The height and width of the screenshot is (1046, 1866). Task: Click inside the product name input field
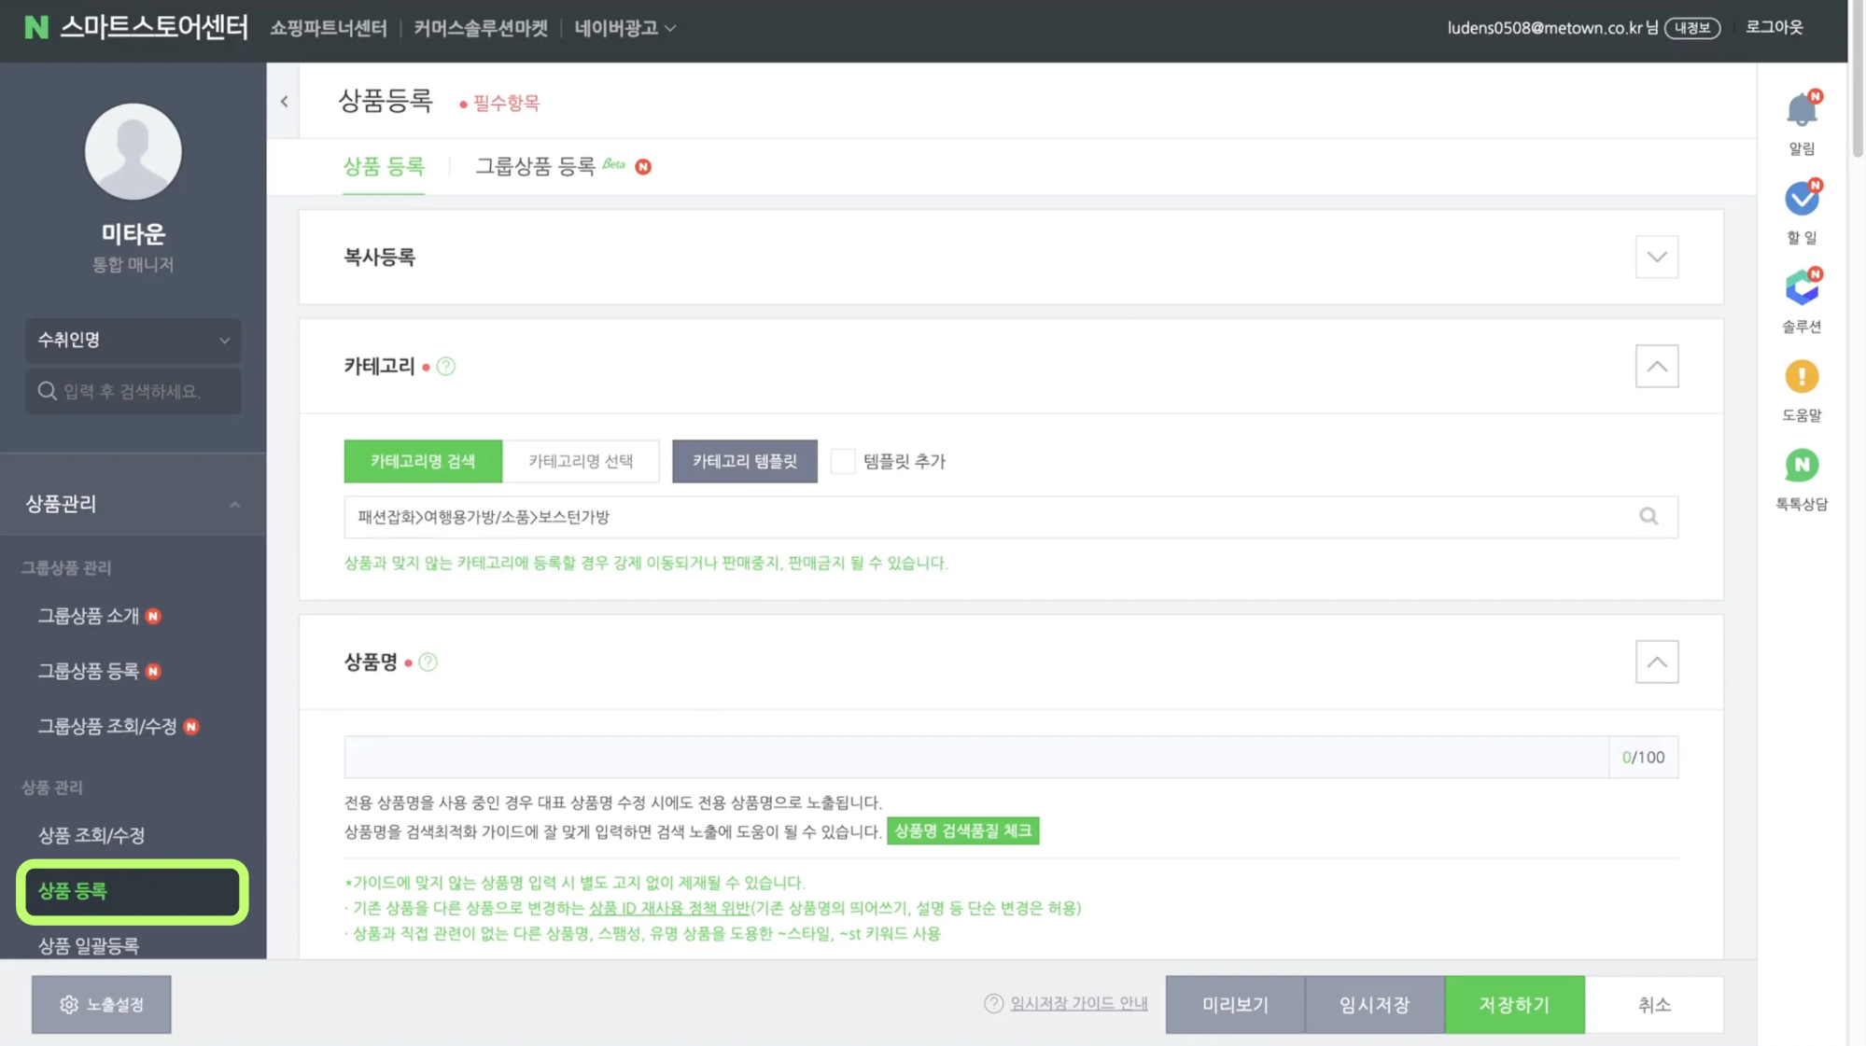(933, 757)
